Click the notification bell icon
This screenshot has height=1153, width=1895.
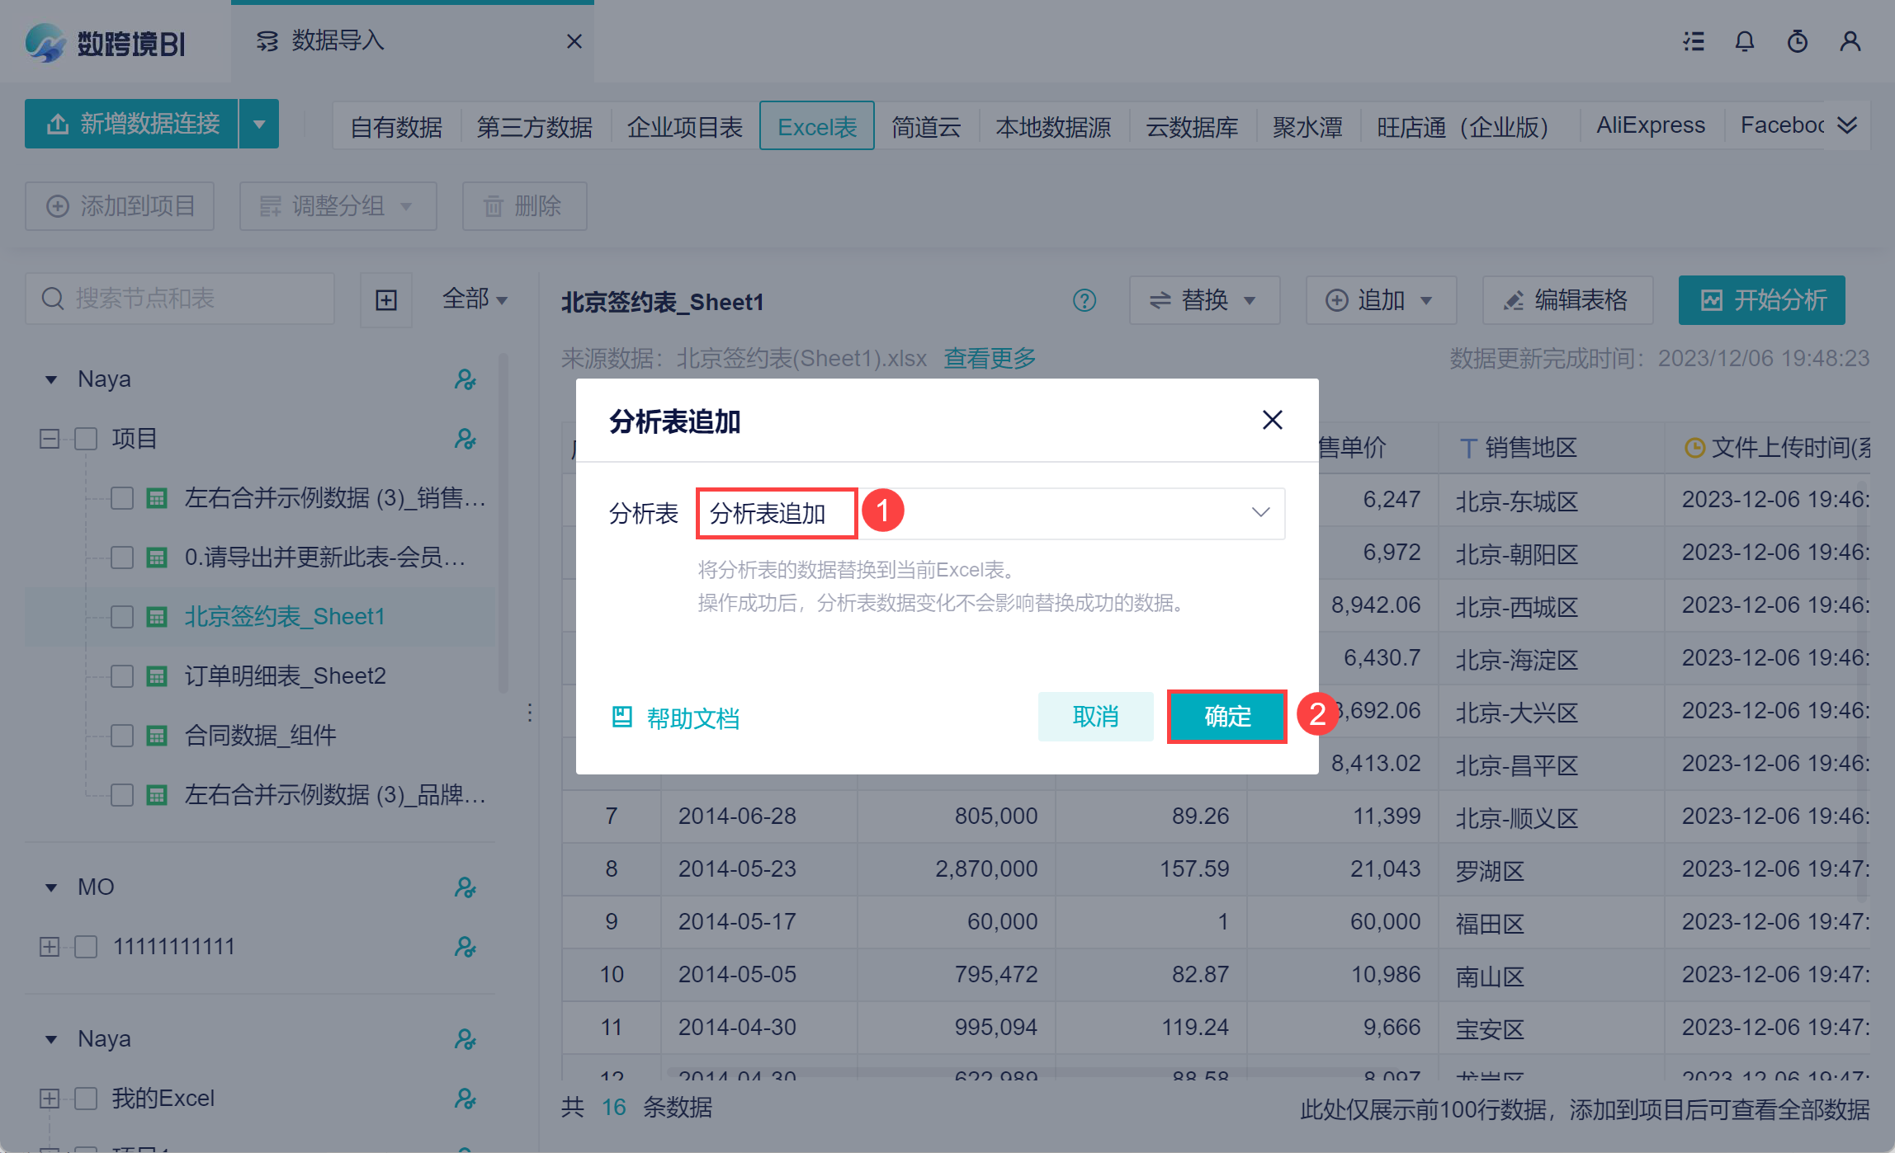(1744, 41)
